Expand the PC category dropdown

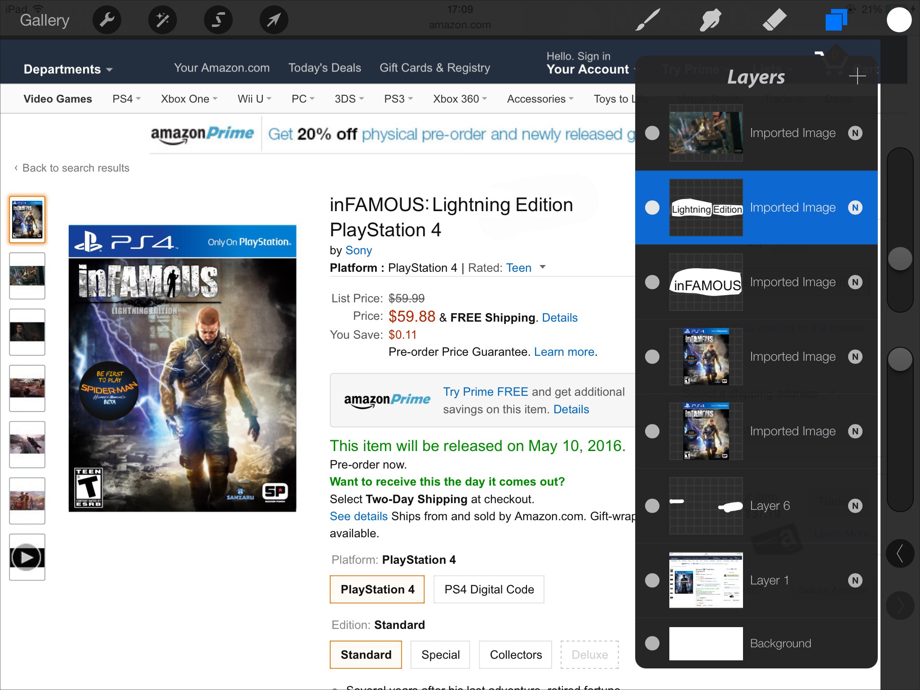(x=303, y=99)
